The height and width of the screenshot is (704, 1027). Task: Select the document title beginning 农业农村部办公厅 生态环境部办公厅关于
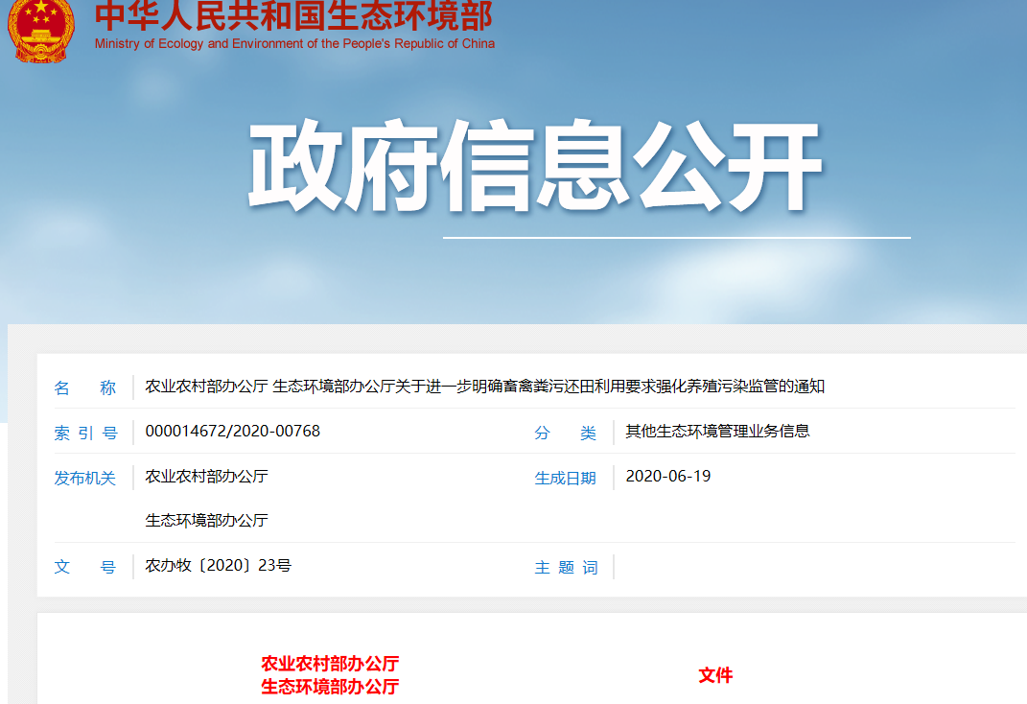click(x=484, y=387)
